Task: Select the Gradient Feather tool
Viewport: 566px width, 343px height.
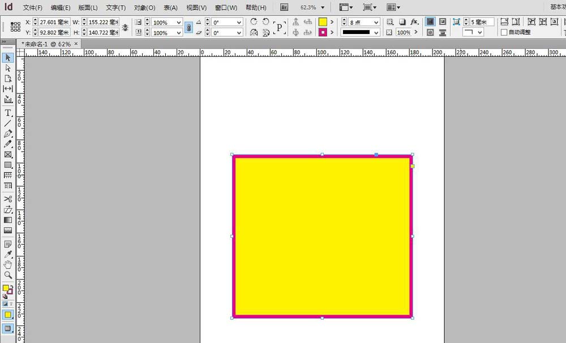Action: pos(8,230)
